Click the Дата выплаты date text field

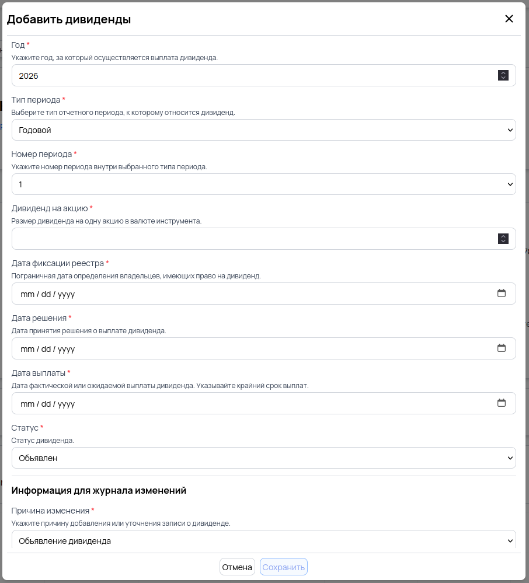pos(251,403)
